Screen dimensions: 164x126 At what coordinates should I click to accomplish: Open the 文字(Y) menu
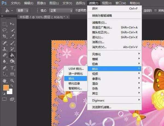coord(67,3)
